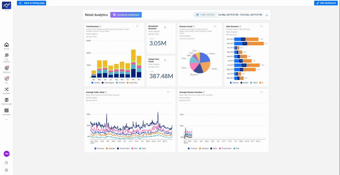
Task: Click the app logo at top left
Action: click(6, 5)
